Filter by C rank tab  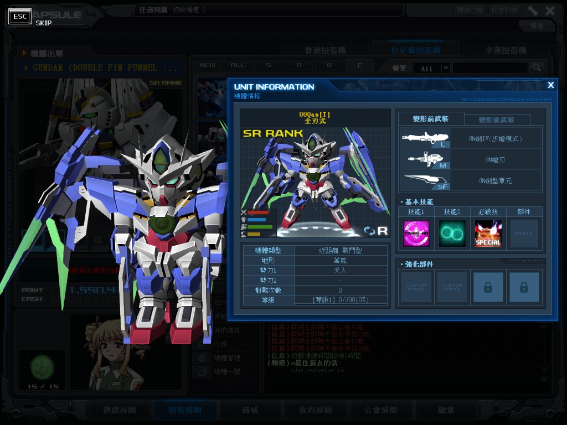[x=359, y=65]
